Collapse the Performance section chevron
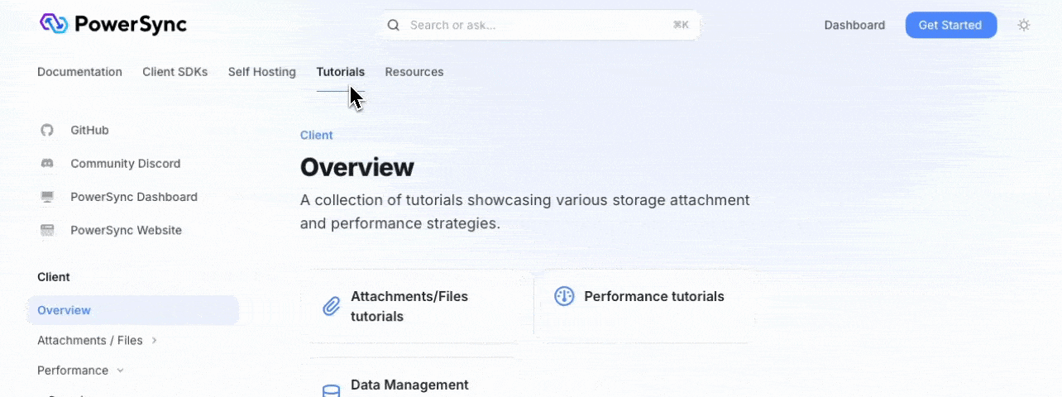This screenshot has width=1062, height=397. 120,371
